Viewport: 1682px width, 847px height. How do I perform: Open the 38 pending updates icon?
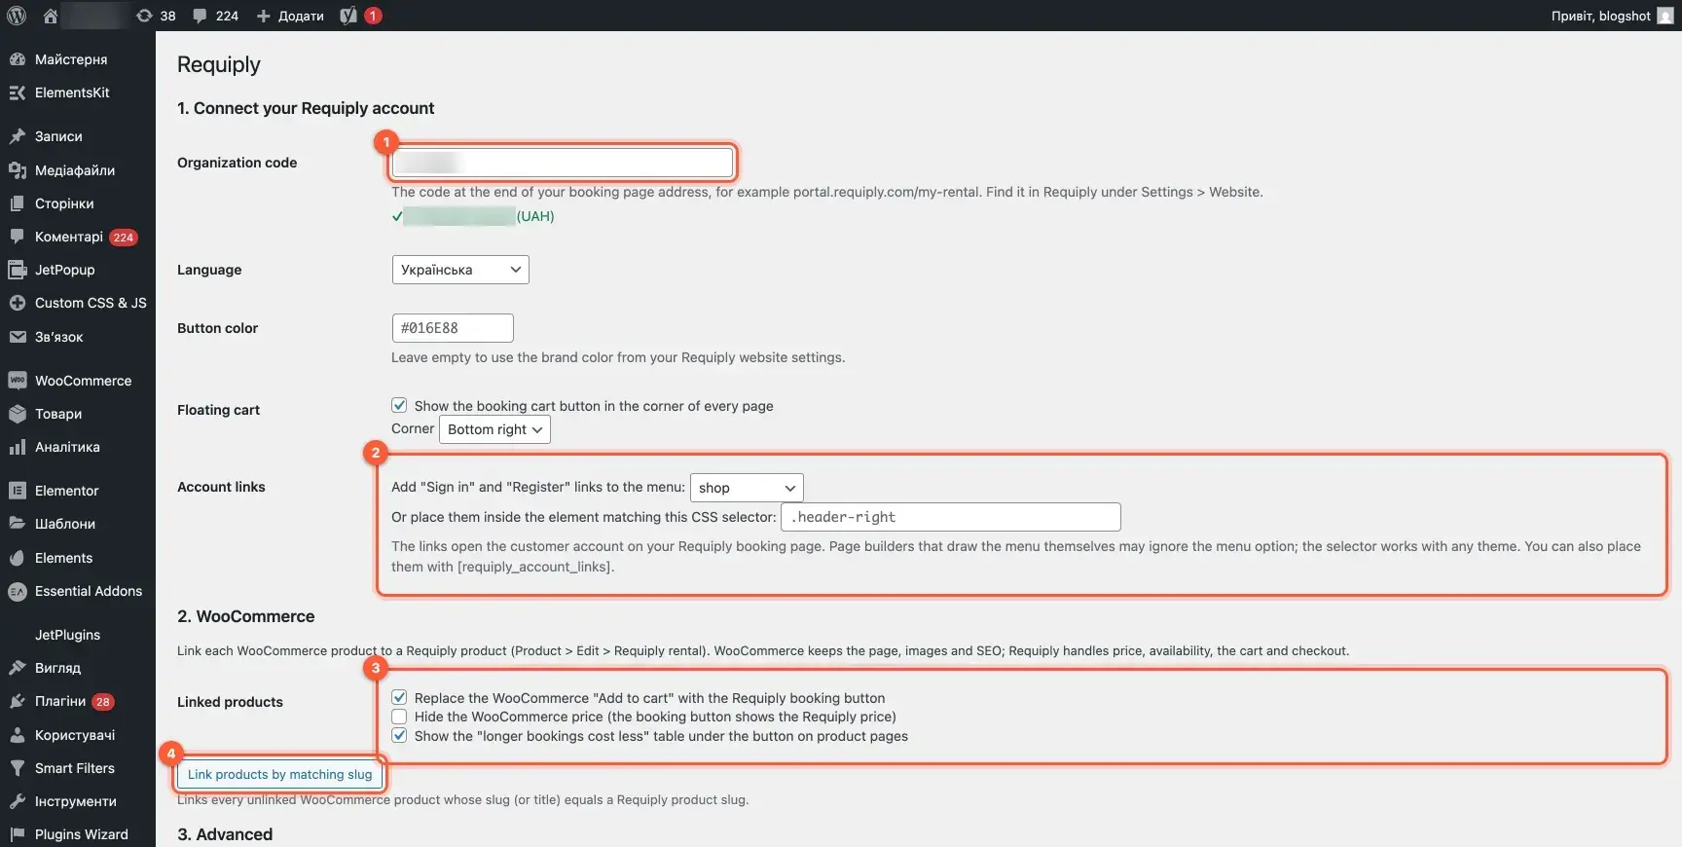click(144, 16)
